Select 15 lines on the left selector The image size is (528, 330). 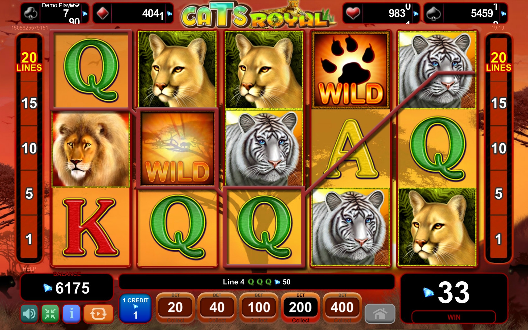point(29,103)
